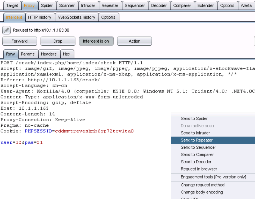This screenshot has height=199, width=255.
Task: Choose Send to Sequencer from context menu
Action: point(213,147)
